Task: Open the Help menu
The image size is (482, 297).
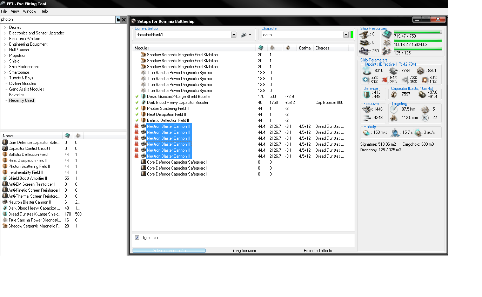Action: pos(44,11)
